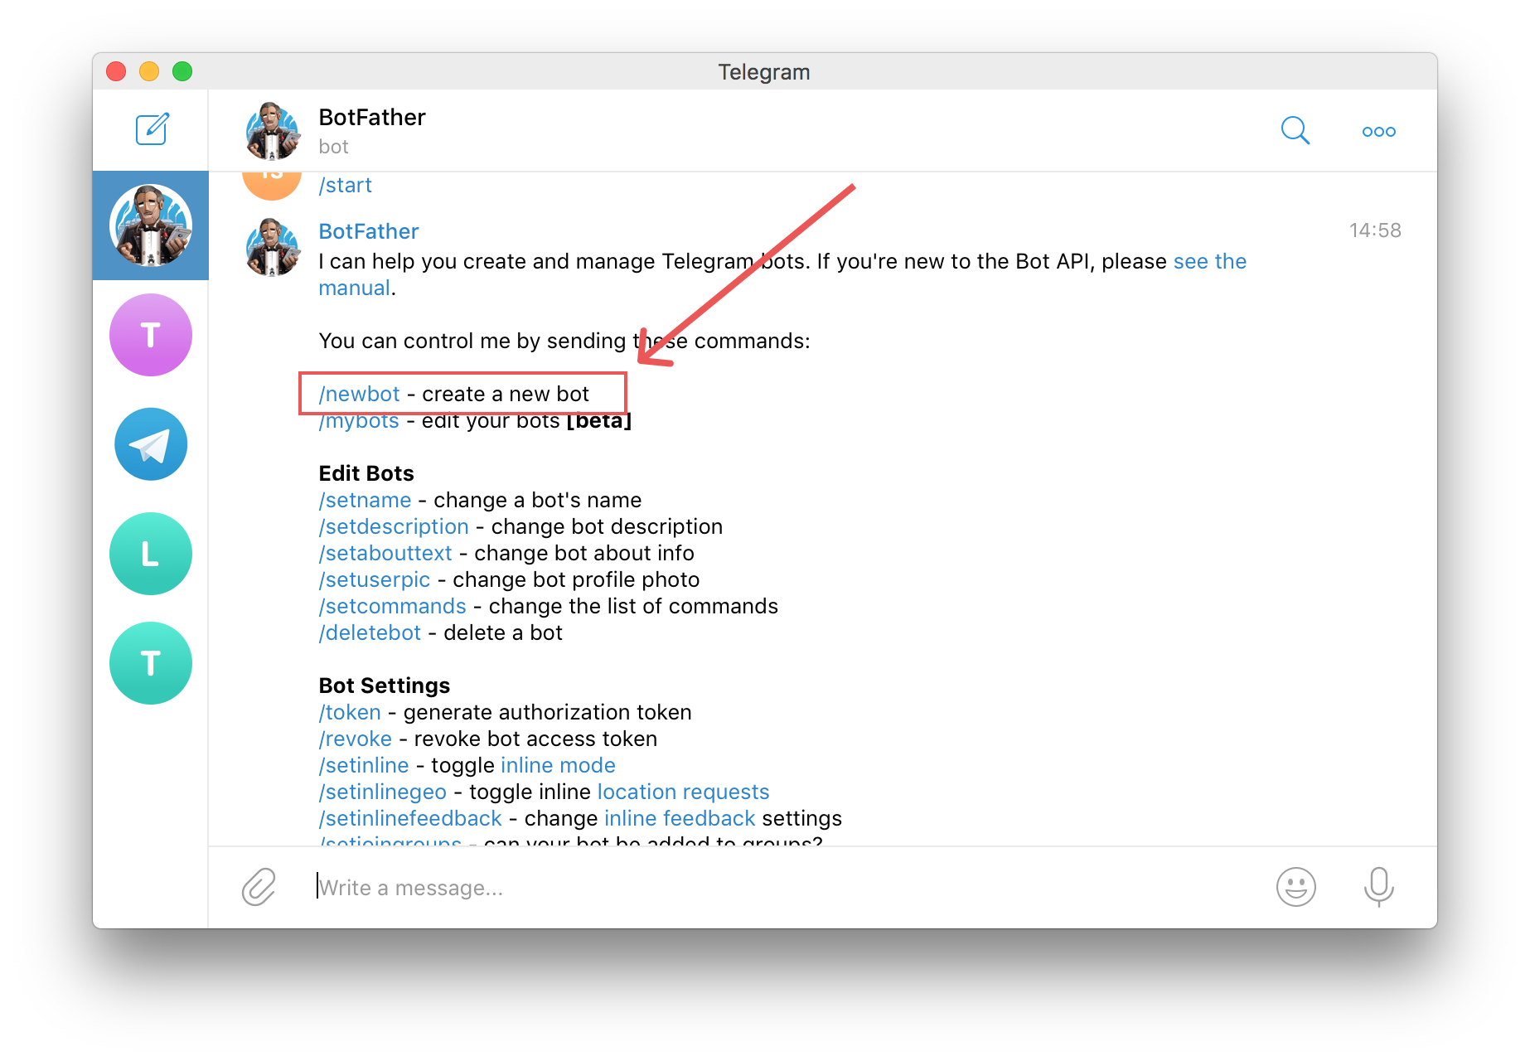Click the /mybots command link

pos(360,422)
